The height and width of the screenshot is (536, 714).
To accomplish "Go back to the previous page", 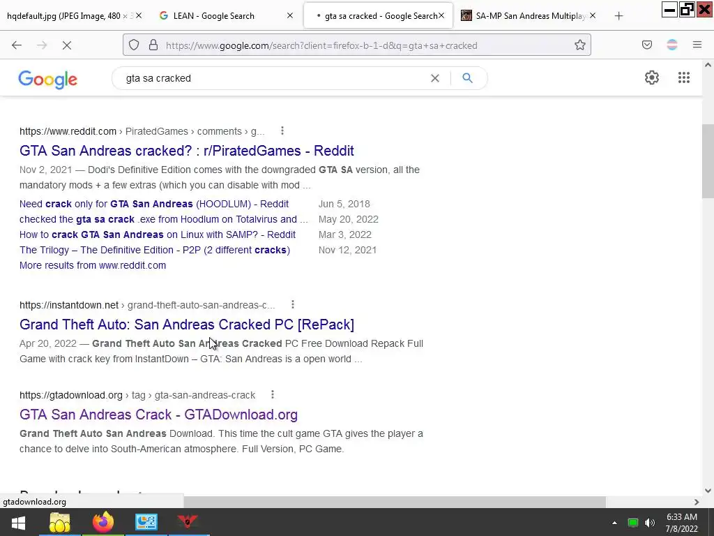I will [17, 45].
